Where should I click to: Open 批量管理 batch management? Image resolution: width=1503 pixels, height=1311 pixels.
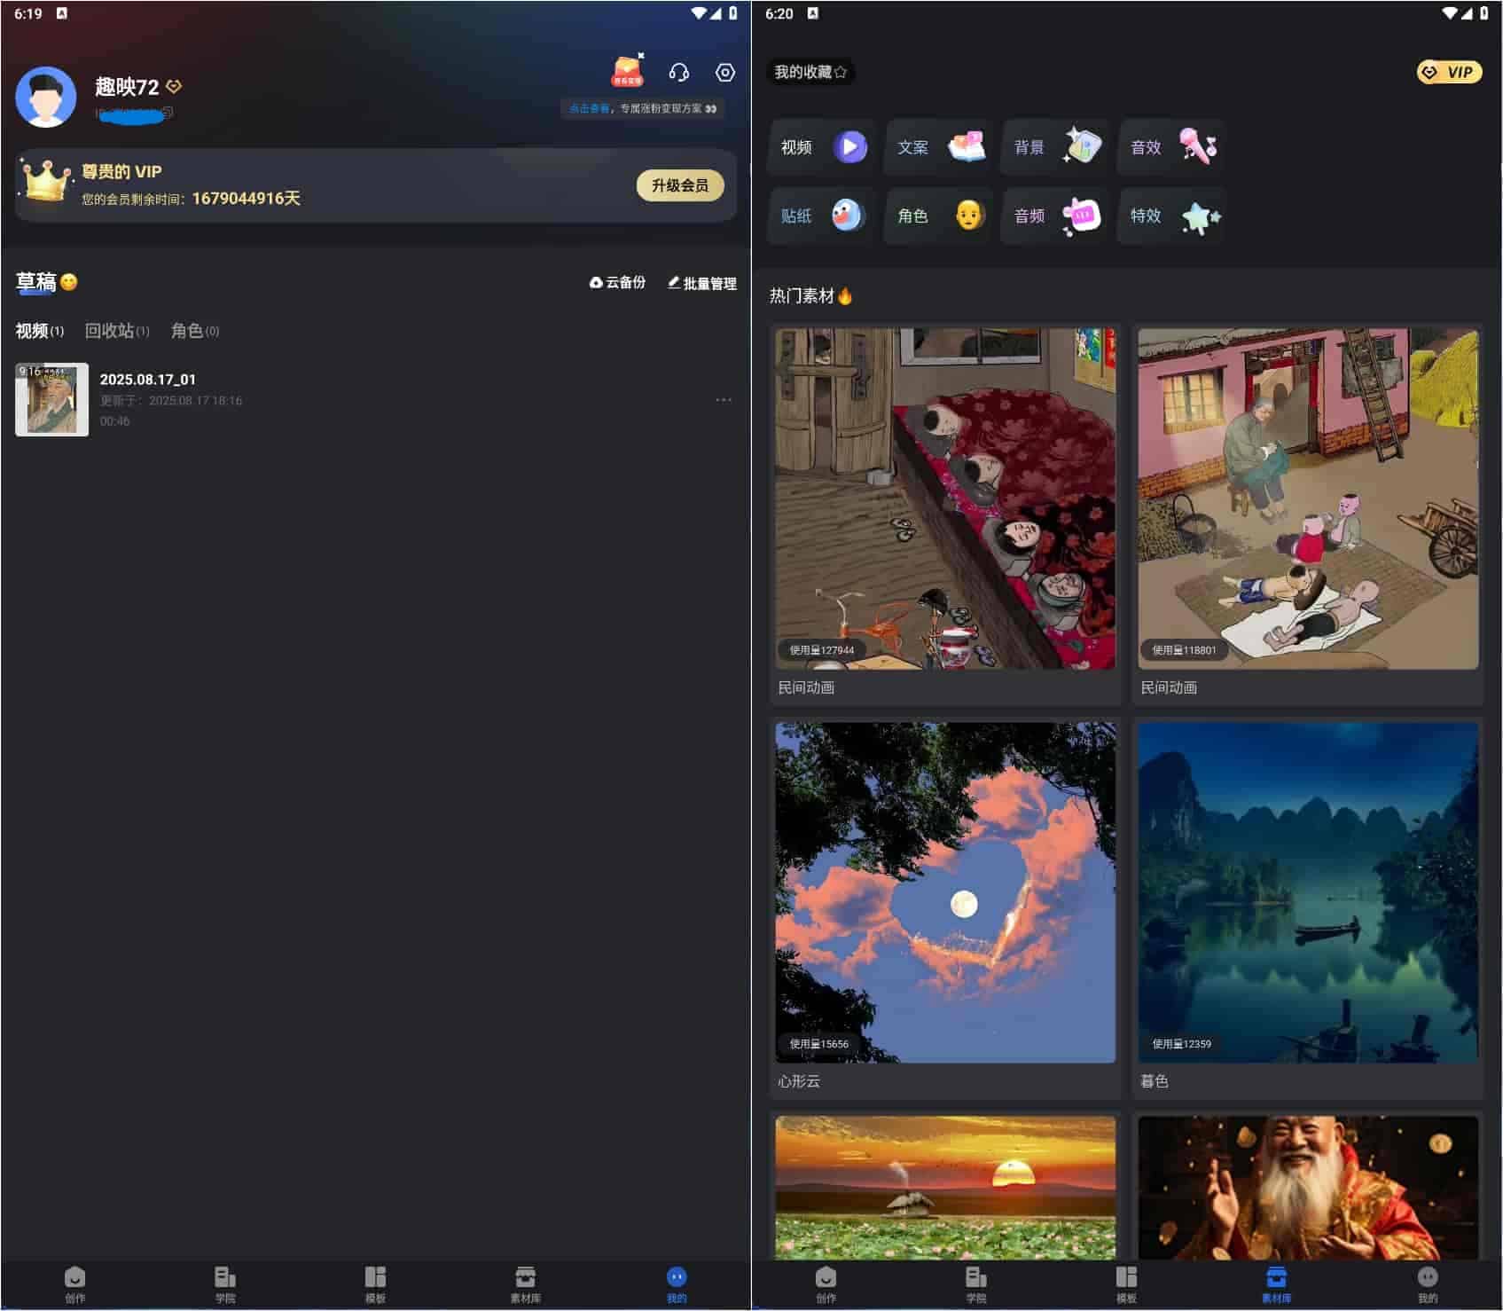[x=701, y=283]
